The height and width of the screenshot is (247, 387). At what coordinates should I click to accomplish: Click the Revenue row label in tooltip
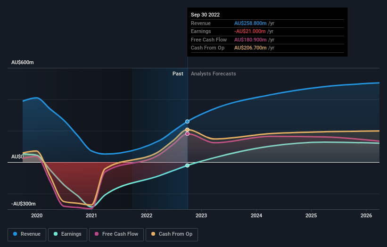(201, 23)
